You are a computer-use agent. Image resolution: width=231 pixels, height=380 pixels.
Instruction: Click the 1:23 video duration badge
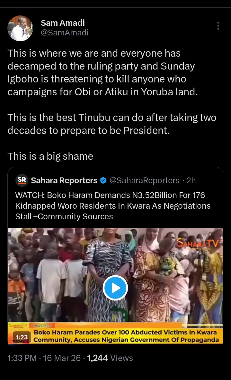pos(20,337)
